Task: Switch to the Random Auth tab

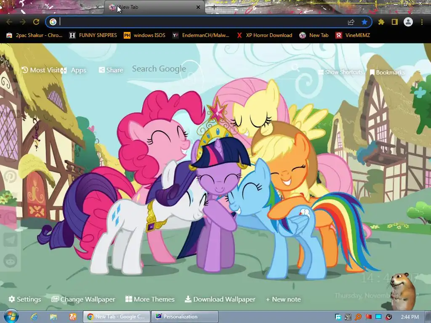Action: tap(52, 8)
